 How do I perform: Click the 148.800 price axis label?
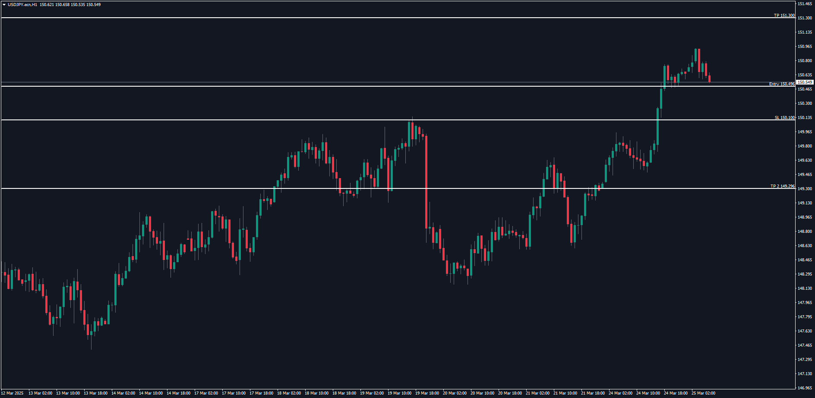point(805,232)
